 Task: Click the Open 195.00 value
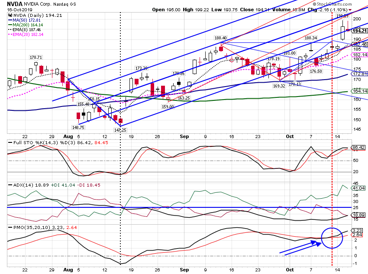point(166,10)
